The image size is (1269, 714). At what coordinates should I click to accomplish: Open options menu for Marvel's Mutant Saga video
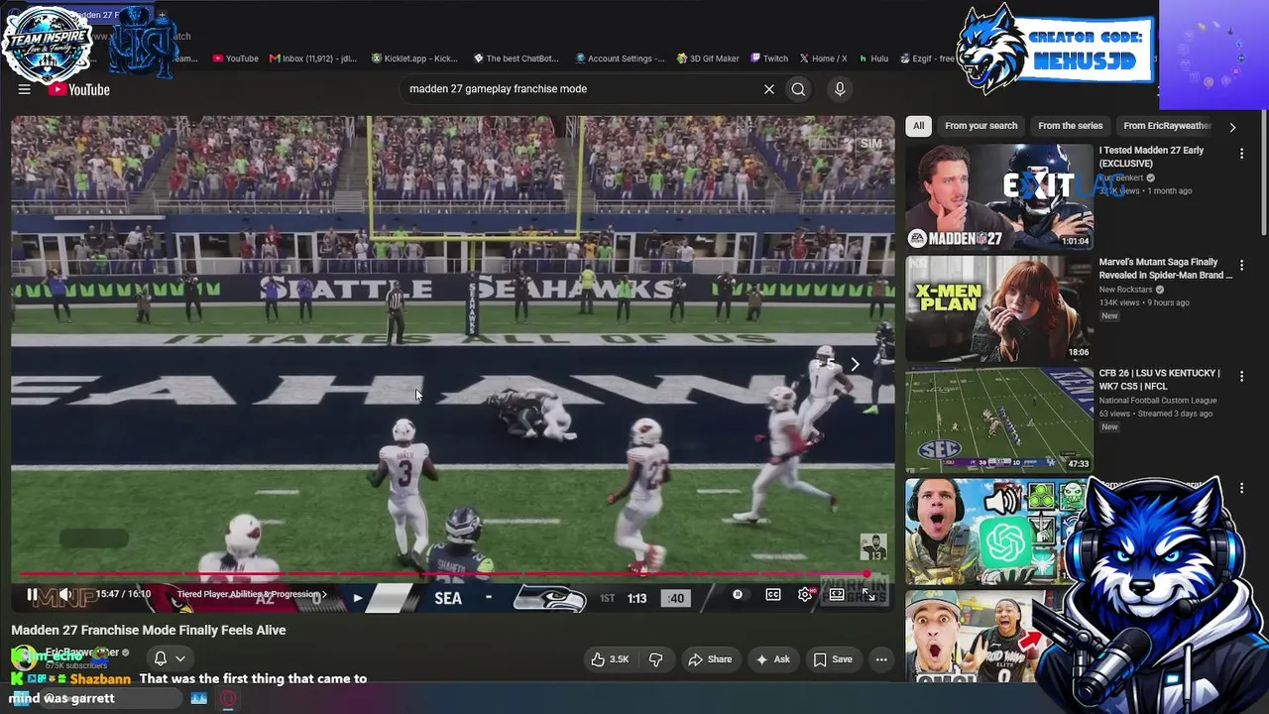[x=1241, y=265]
